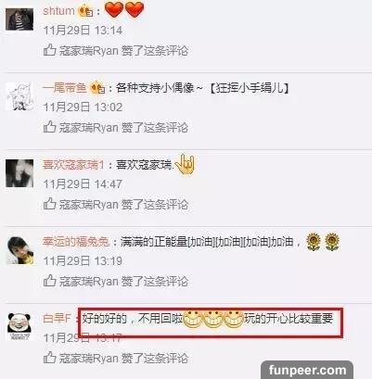Viewport: 372px width, 379px height.
Task: Open shtum's user profile link
Action: click(x=58, y=11)
